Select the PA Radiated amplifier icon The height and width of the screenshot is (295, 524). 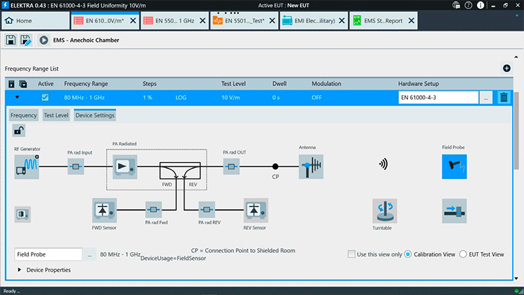pyautogui.click(x=125, y=167)
